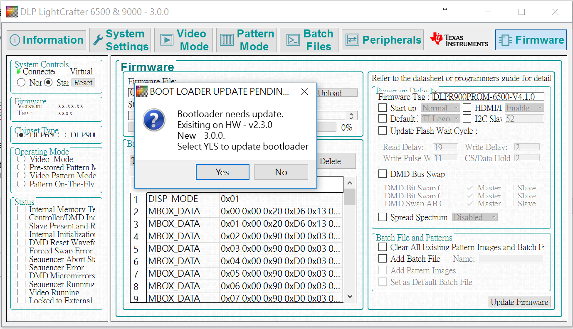Click the Update Firmware button

pyautogui.click(x=519, y=302)
